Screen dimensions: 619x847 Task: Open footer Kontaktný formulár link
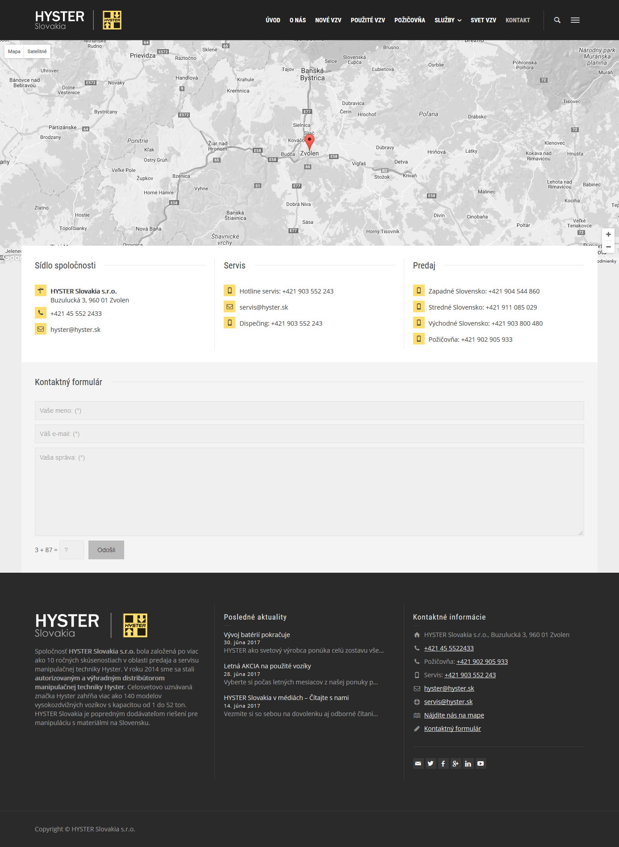coord(452,729)
